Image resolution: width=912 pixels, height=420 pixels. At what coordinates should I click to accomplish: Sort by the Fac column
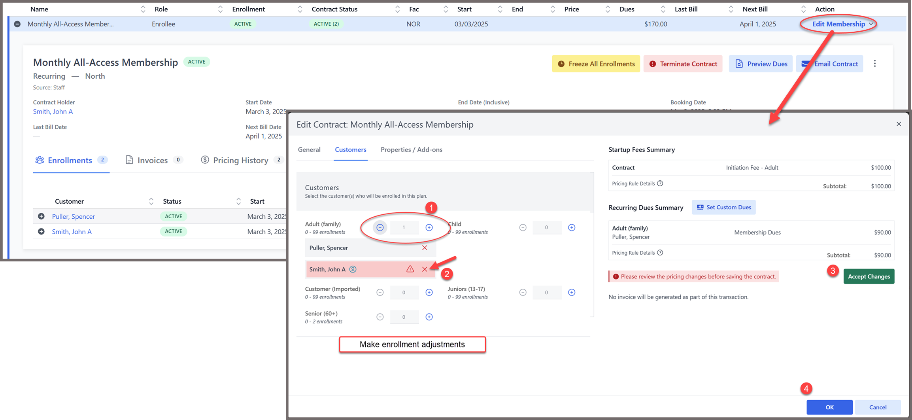(x=446, y=9)
